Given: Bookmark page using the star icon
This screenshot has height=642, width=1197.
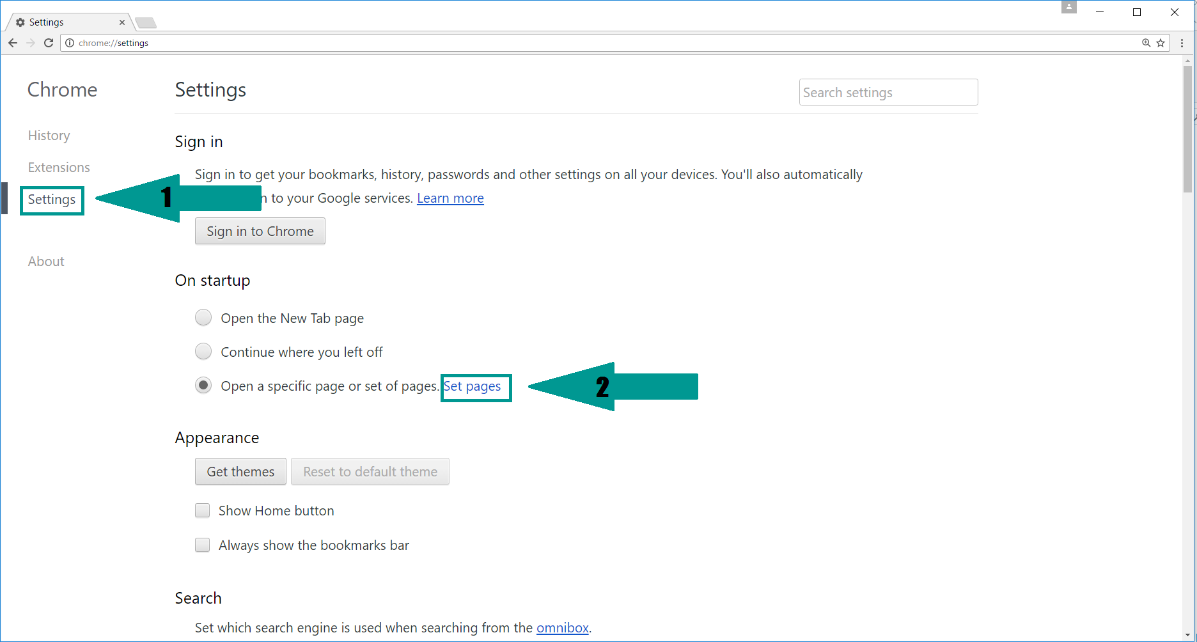Looking at the screenshot, I should [1161, 43].
